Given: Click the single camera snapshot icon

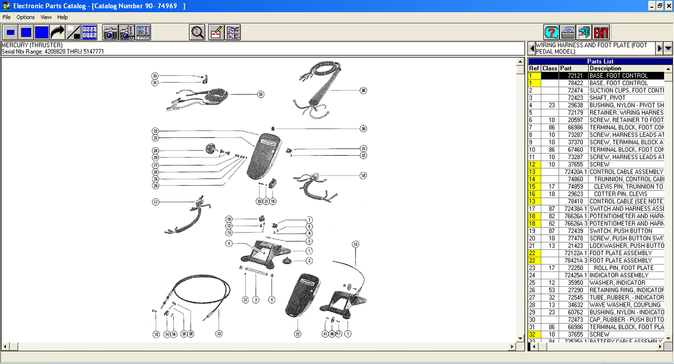Looking at the screenshot, I should click(110, 32).
